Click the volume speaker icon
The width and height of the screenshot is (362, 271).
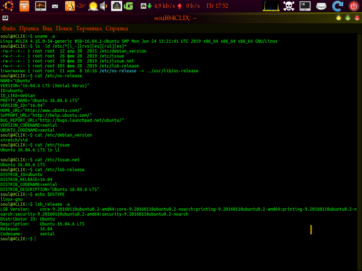coord(104,6)
